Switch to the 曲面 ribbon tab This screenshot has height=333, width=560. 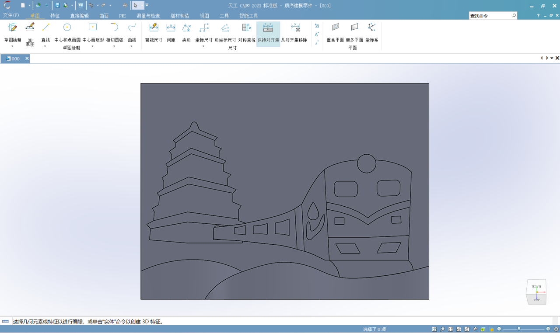(x=104, y=16)
